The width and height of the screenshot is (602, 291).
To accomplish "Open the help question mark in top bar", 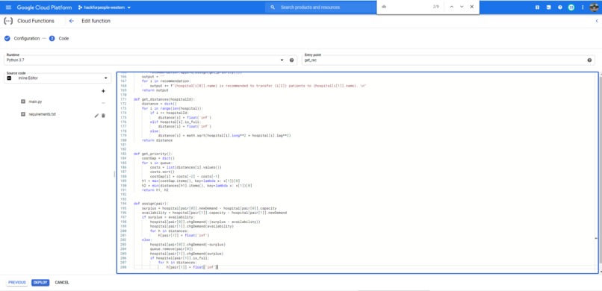I will pos(559,7).
